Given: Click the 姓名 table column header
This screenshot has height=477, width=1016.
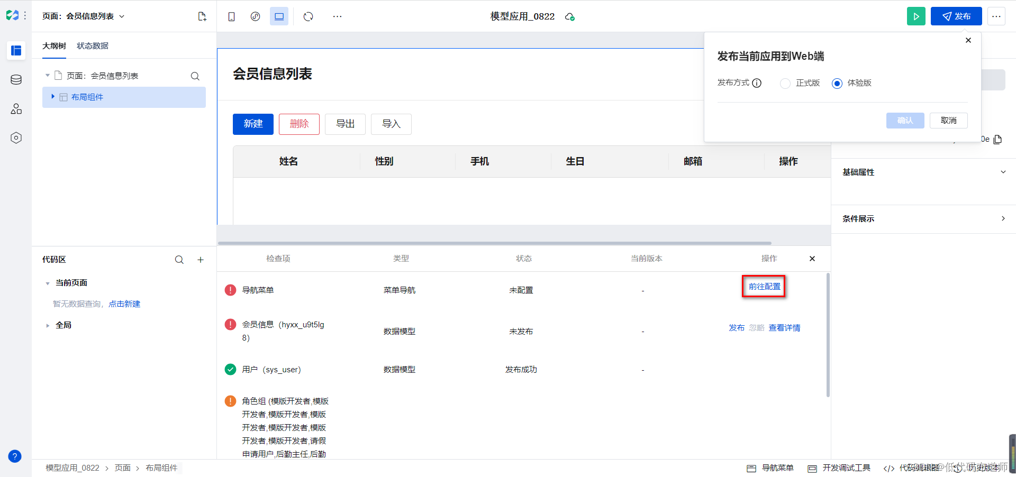Looking at the screenshot, I should tap(288, 161).
